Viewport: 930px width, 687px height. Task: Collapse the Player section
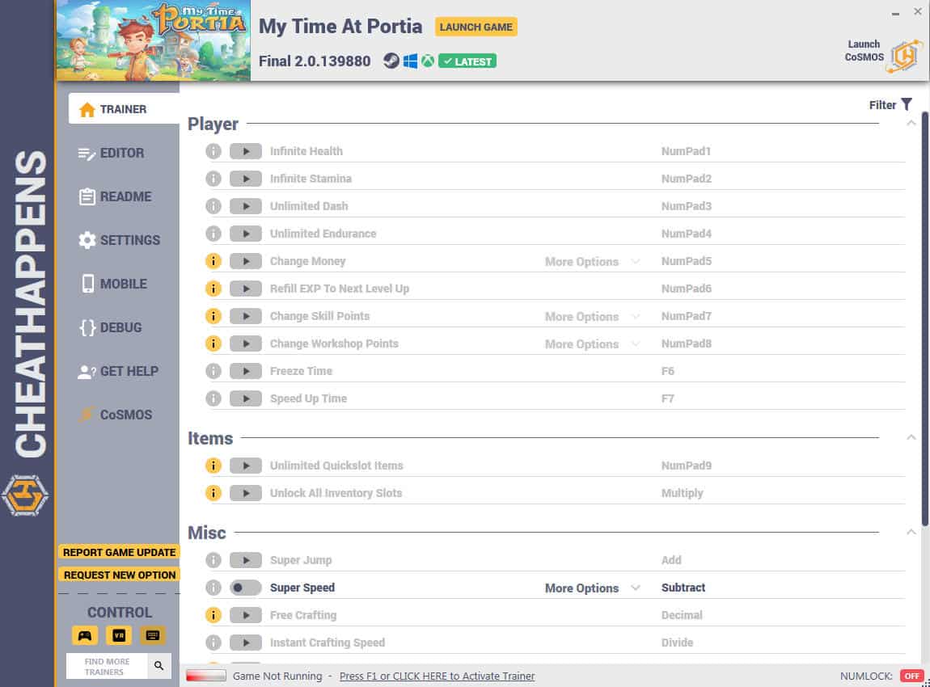tap(911, 124)
